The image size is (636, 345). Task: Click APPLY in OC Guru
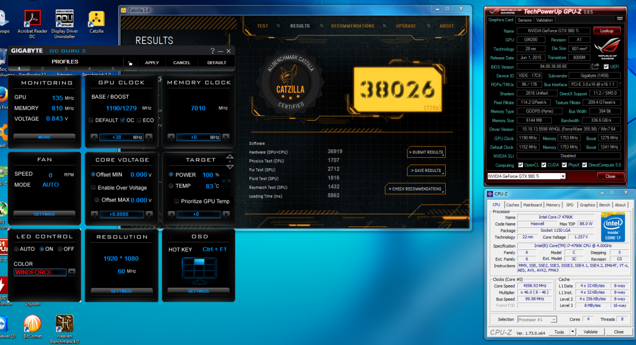152,62
